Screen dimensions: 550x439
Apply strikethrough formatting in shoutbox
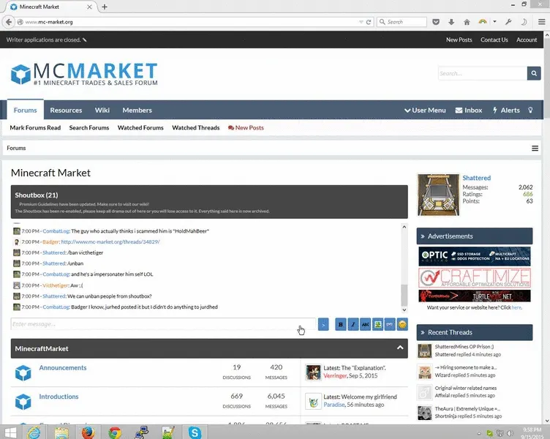click(365, 324)
